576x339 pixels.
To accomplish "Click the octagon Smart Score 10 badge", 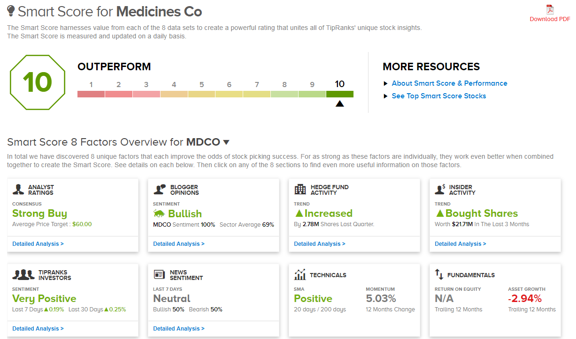I will [38, 82].
